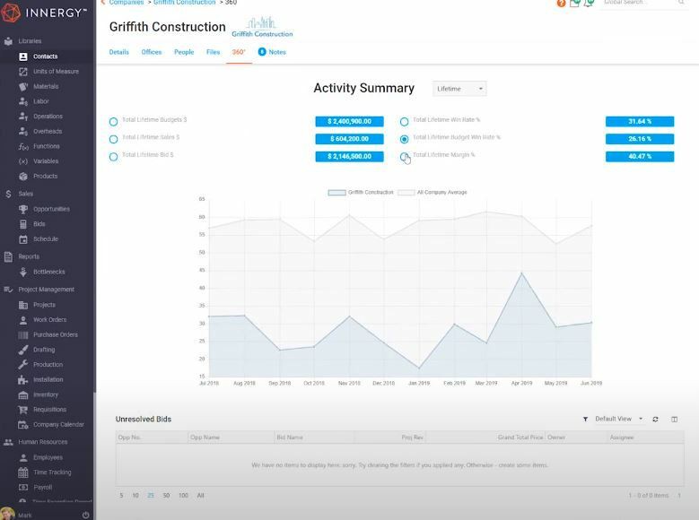Select the Total Lifetime Win Rate % radio
The height and width of the screenshot is (520, 699).
click(405, 122)
